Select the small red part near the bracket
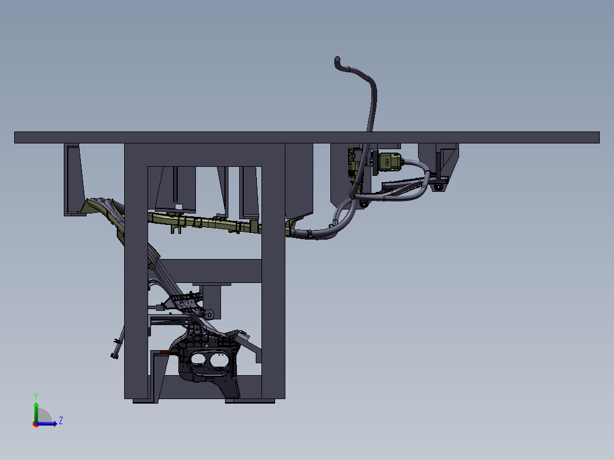Image resolution: width=614 pixels, height=460 pixels. (x=164, y=352)
